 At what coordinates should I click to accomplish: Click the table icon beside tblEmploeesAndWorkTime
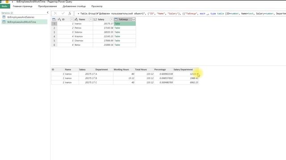pyautogui.click(x=4, y=22)
